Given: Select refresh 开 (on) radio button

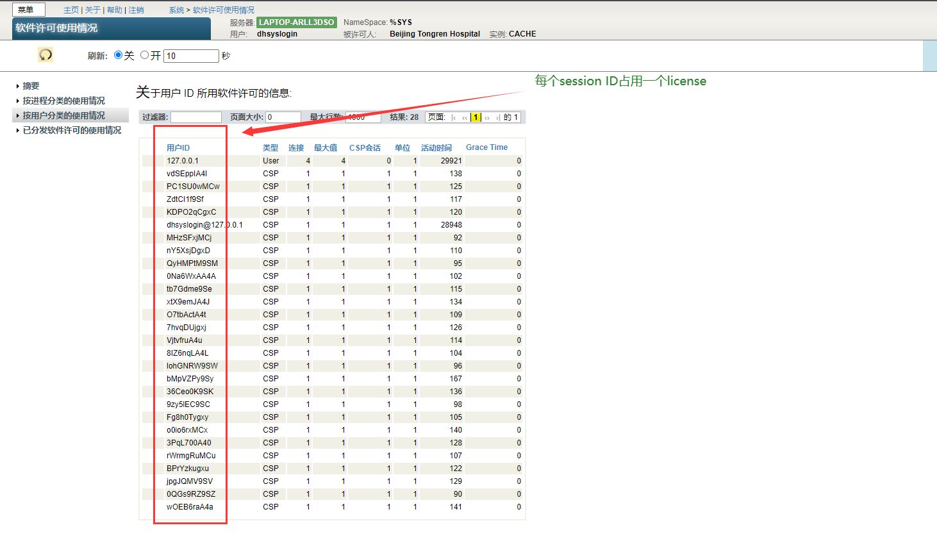Looking at the screenshot, I should click(144, 55).
